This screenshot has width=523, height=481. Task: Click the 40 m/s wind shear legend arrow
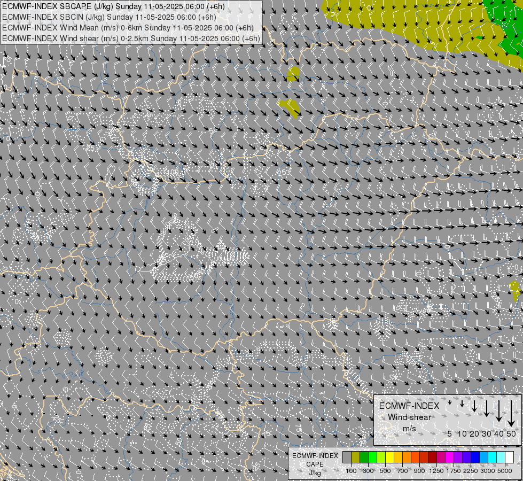coord(498,411)
